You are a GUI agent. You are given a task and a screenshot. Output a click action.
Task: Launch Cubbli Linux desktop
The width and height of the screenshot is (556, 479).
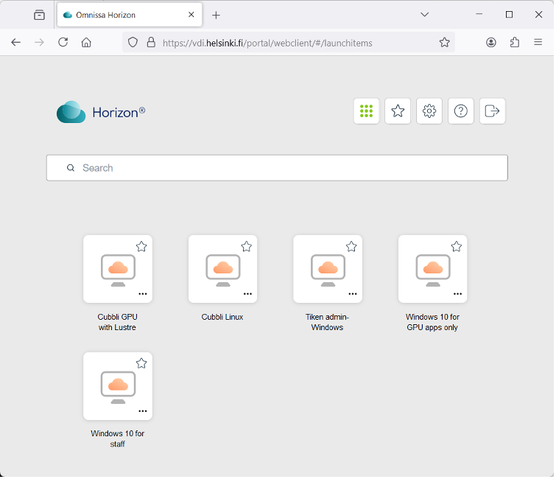(x=223, y=270)
